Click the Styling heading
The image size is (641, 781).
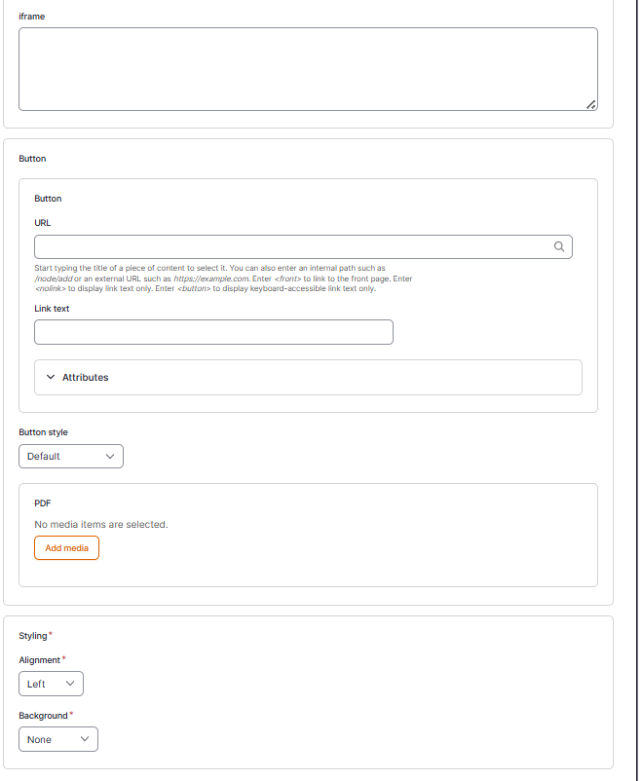33,636
